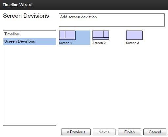Complete the wizard with Finish
168x137 pixels.
tap(130, 132)
